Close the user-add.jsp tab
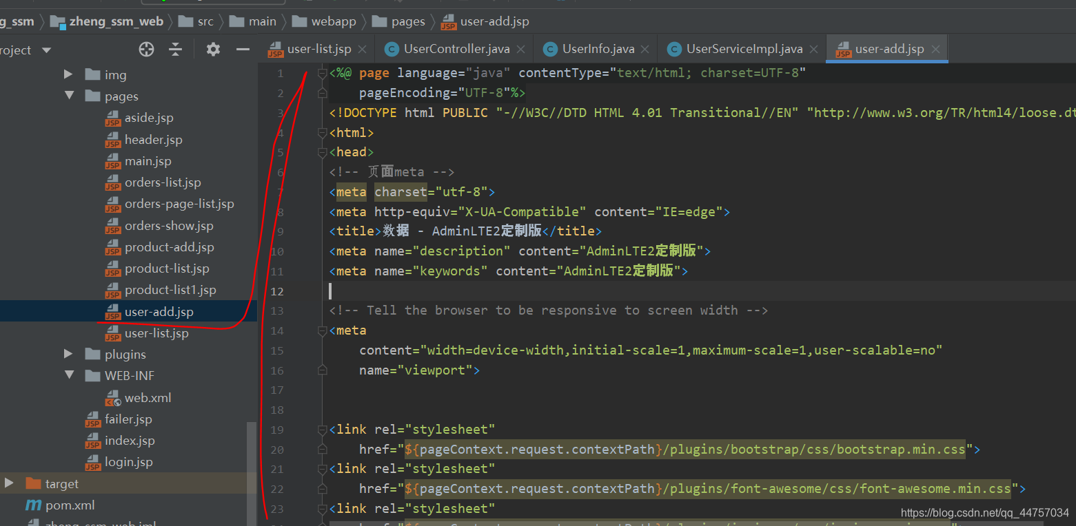 pyautogui.click(x=935, y=50)
